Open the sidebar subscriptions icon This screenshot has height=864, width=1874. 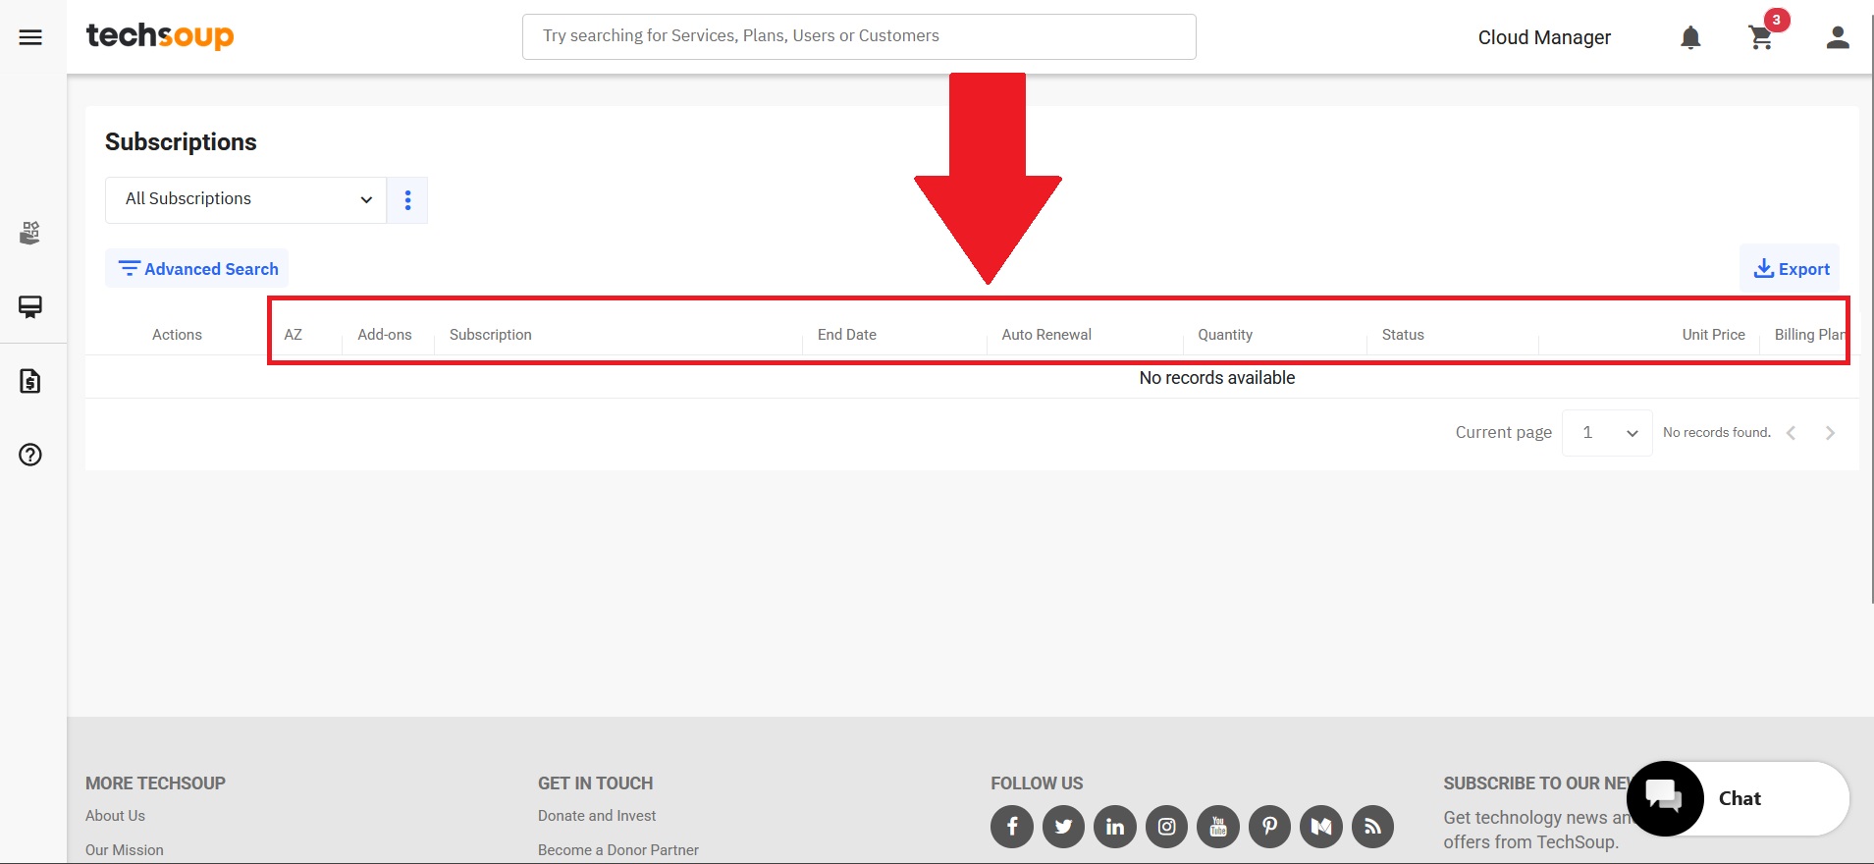point(30,307)
